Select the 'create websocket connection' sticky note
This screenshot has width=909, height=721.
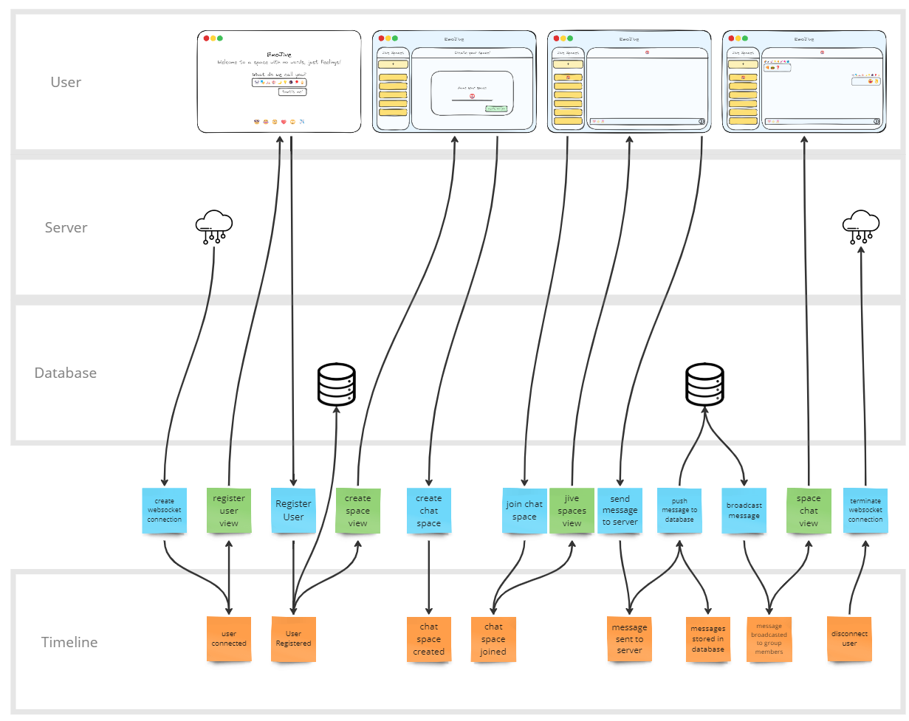tap(164, 510)
